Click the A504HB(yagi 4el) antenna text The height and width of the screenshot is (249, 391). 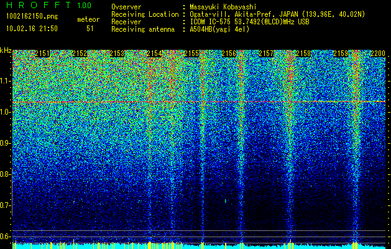coord(219,29)
